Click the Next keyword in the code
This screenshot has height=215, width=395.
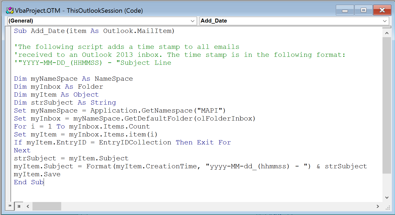(22, 150)
